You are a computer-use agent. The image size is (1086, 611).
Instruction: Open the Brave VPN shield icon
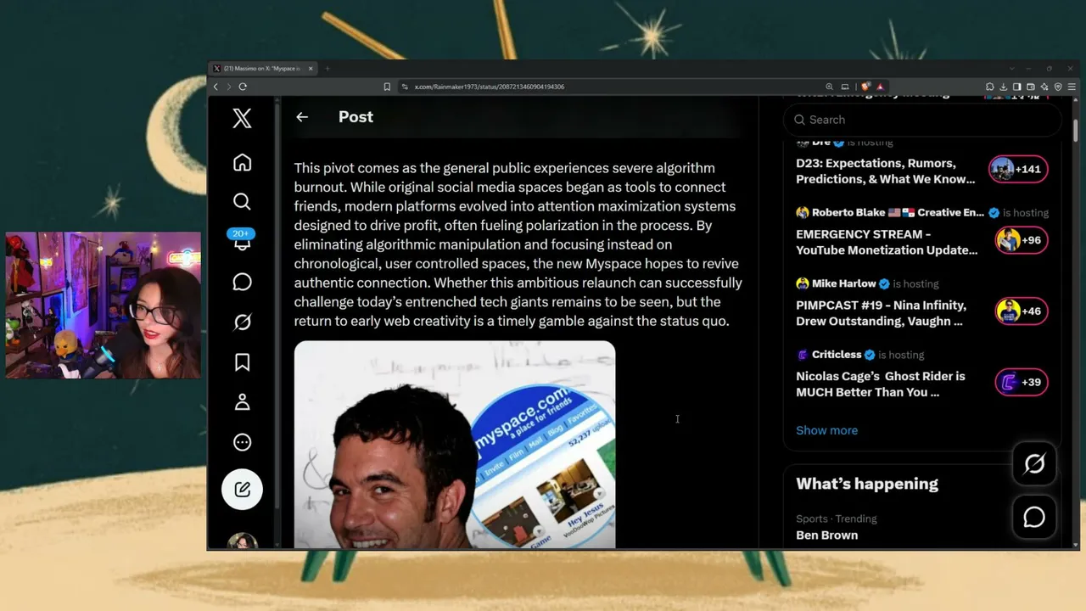pos(1058,87)
